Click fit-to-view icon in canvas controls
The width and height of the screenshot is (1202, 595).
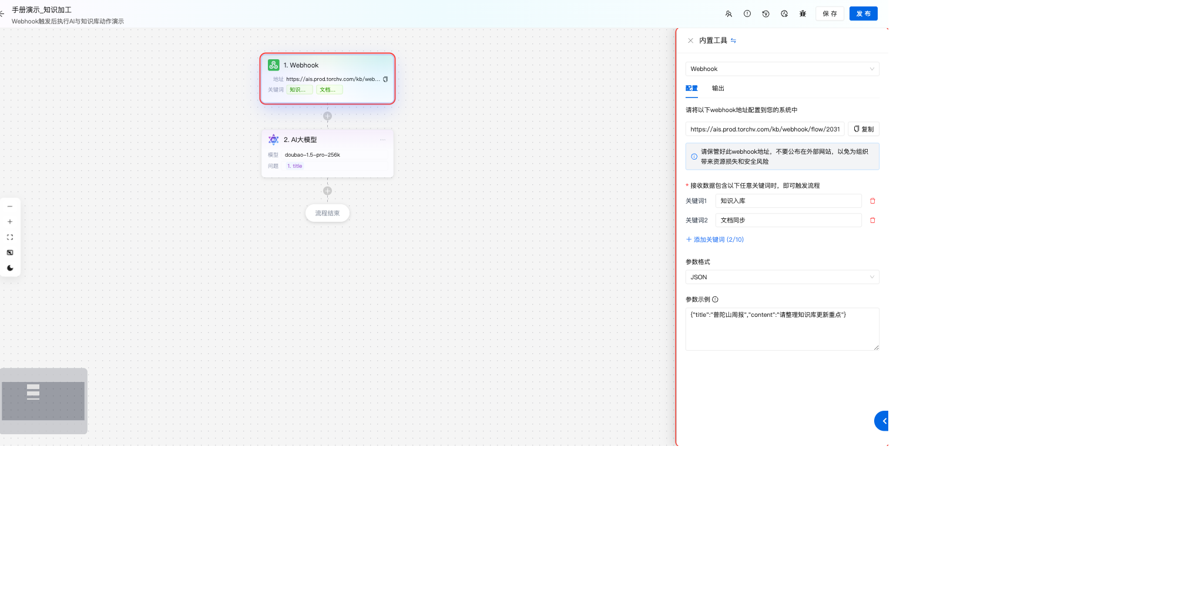point(10,238)
